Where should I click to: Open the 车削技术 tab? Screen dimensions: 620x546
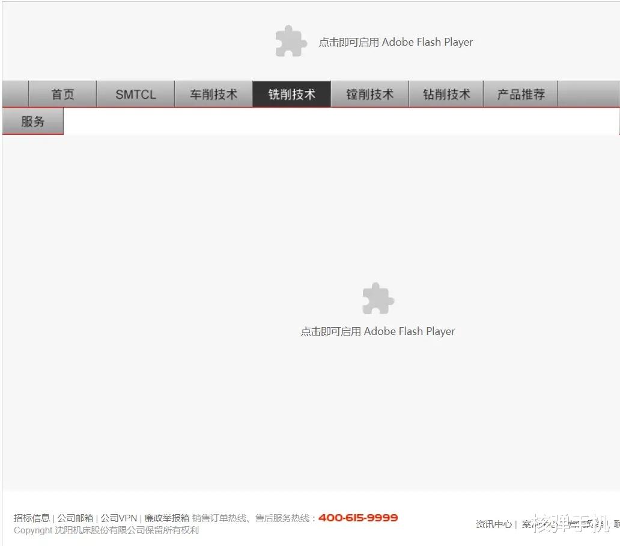[214, 94]
